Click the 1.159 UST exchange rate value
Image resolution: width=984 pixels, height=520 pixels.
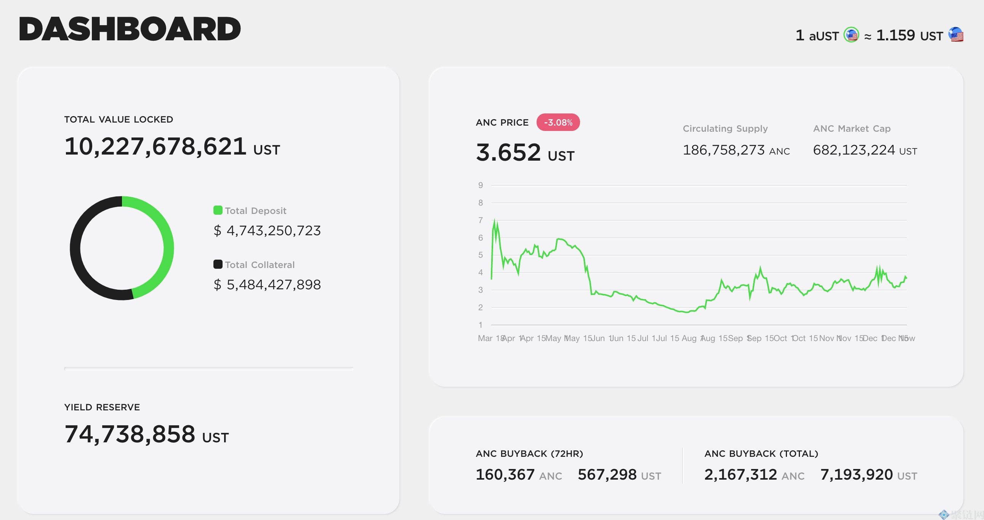point(909,35)
